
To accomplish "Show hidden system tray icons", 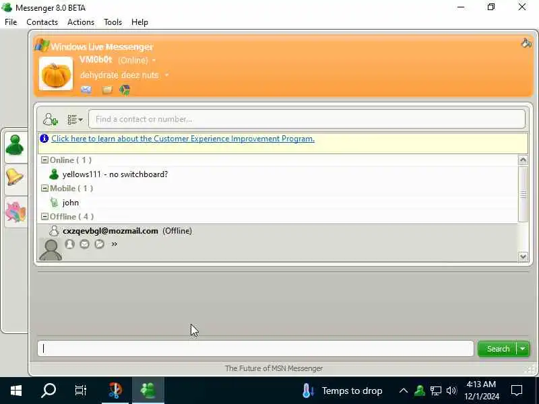I will click(404, 391).
